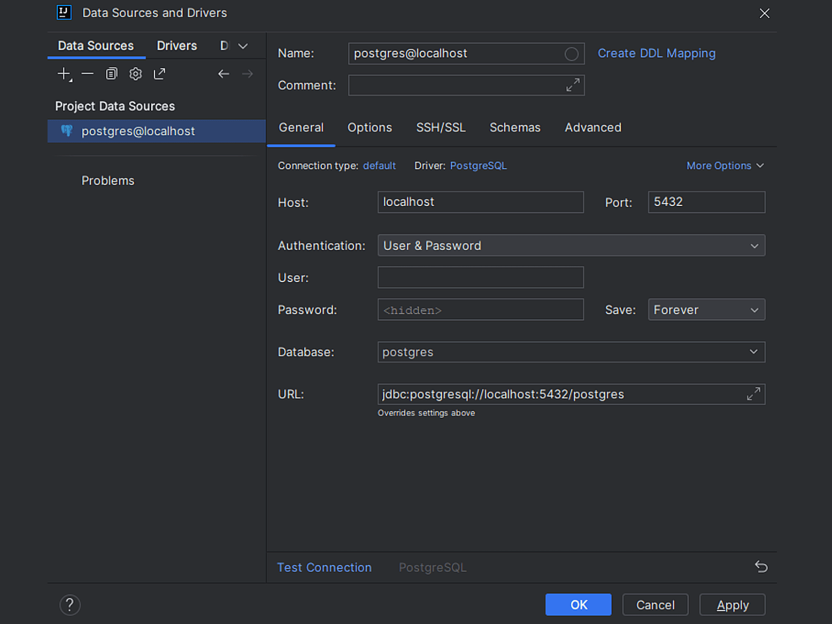Click into the Password field
The width and height of the screenshot is (832, 624).
(x=480, y=310)
